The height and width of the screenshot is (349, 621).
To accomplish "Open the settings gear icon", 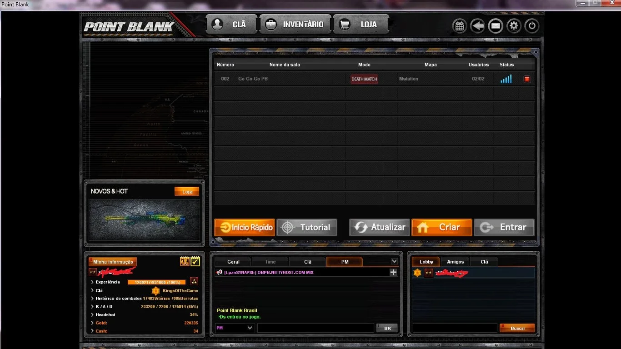I will 514,26.
